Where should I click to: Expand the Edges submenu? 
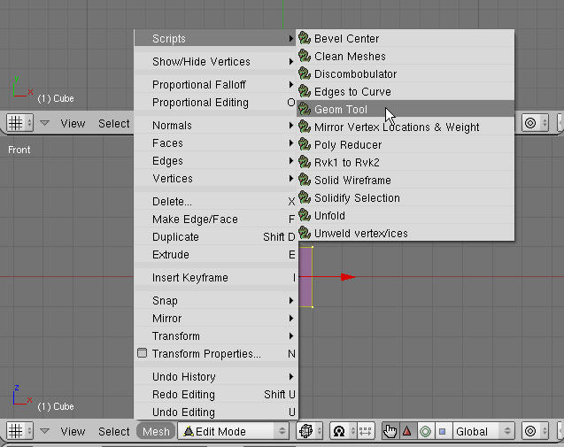[215, 161]
